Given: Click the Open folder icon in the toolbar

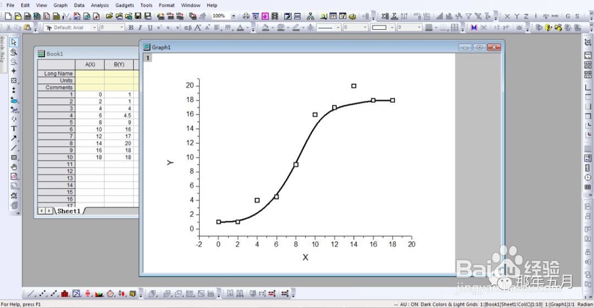Looking at the screenshot, I should [x=109, y=16].
